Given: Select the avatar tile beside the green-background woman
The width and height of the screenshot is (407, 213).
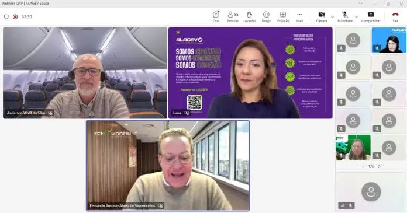Looking at the screenshot, I should [x=389, y=148].
